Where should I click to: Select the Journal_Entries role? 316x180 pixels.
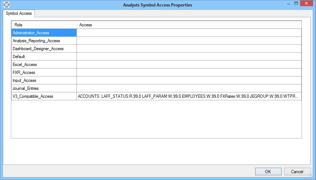(44, 88)
